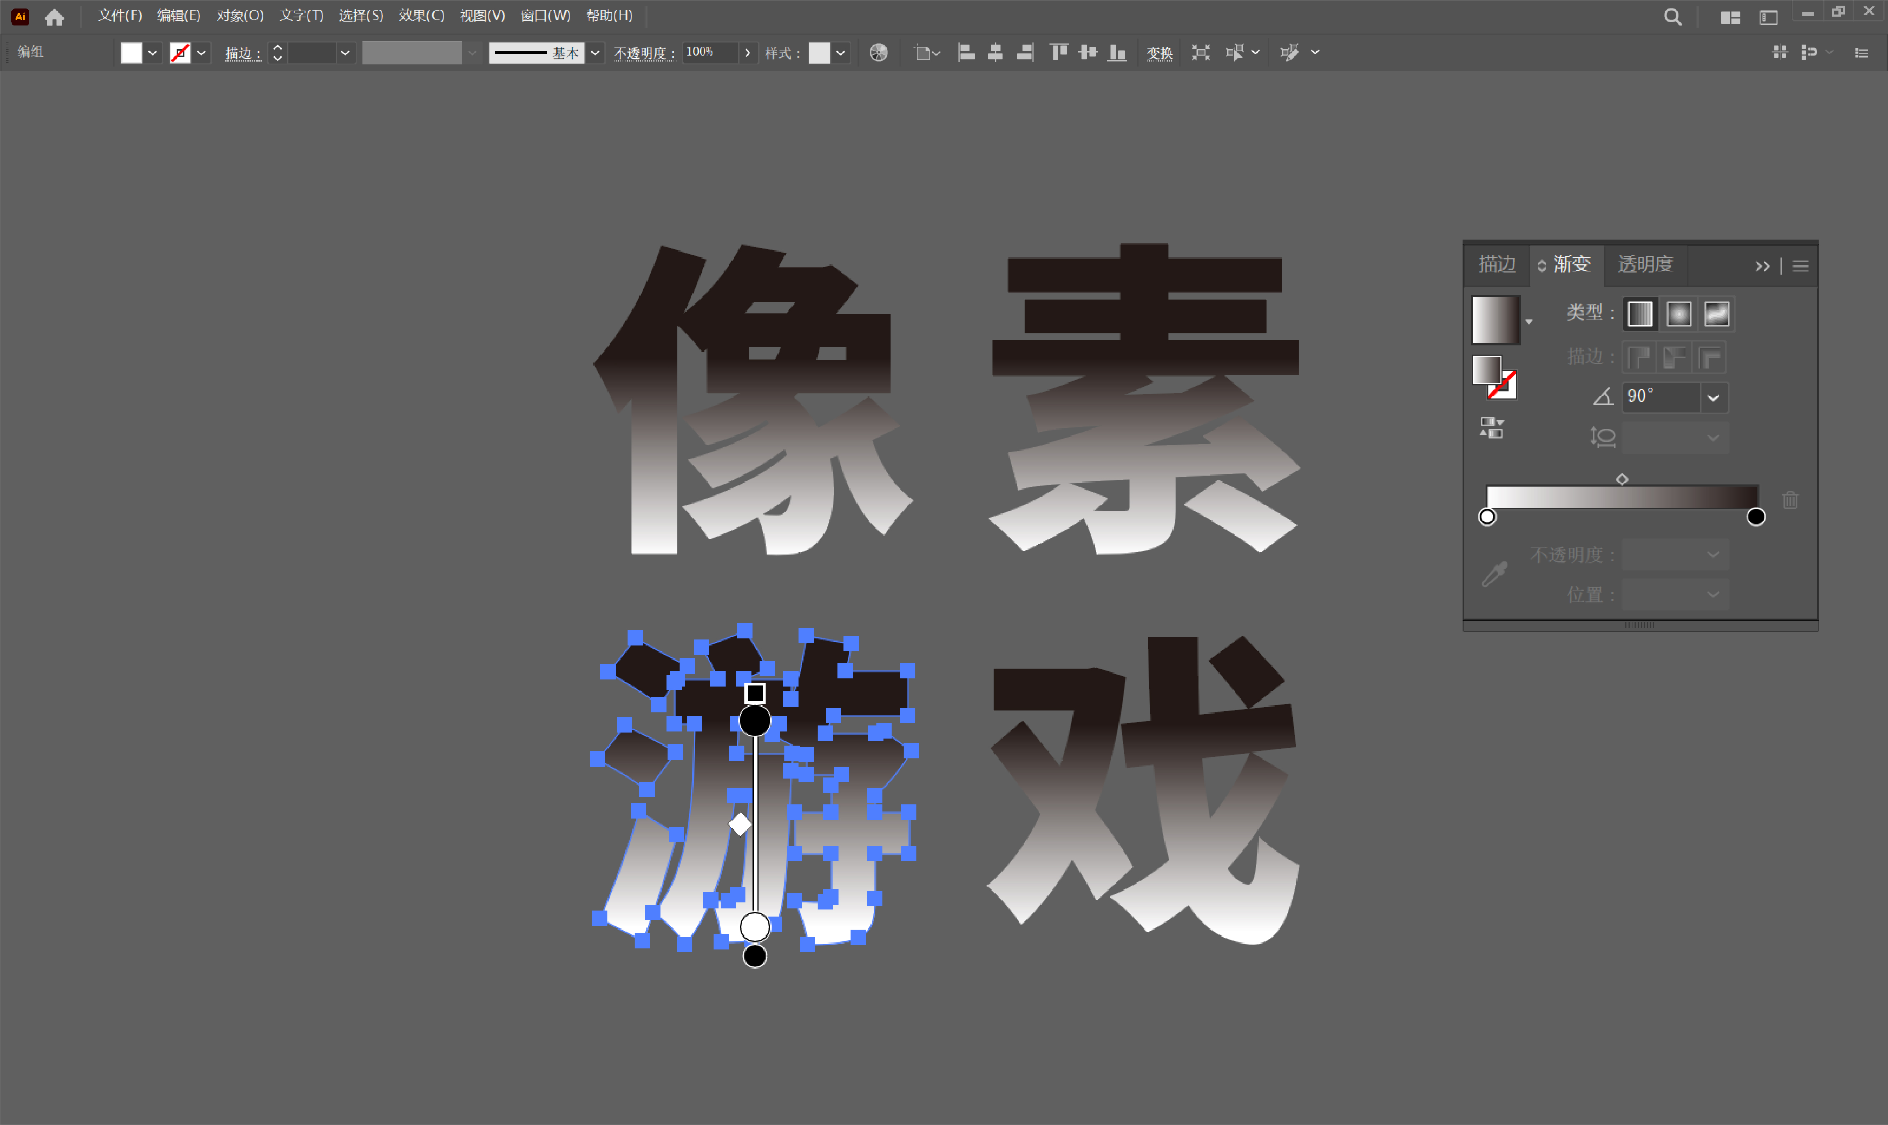Go to the Illustrator home screen icon
Screen dimensions: 1888x1125
click(x=55, y=17)
